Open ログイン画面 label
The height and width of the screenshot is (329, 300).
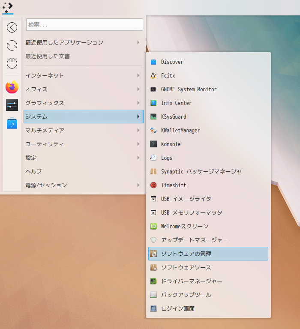(178, 308)
